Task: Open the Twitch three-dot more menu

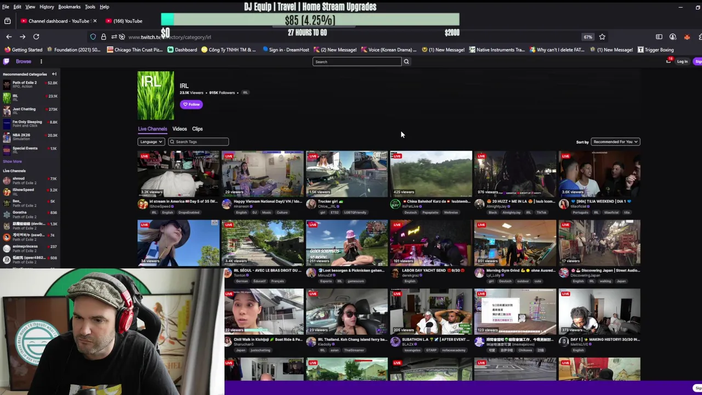Action: tap(41, 61)
